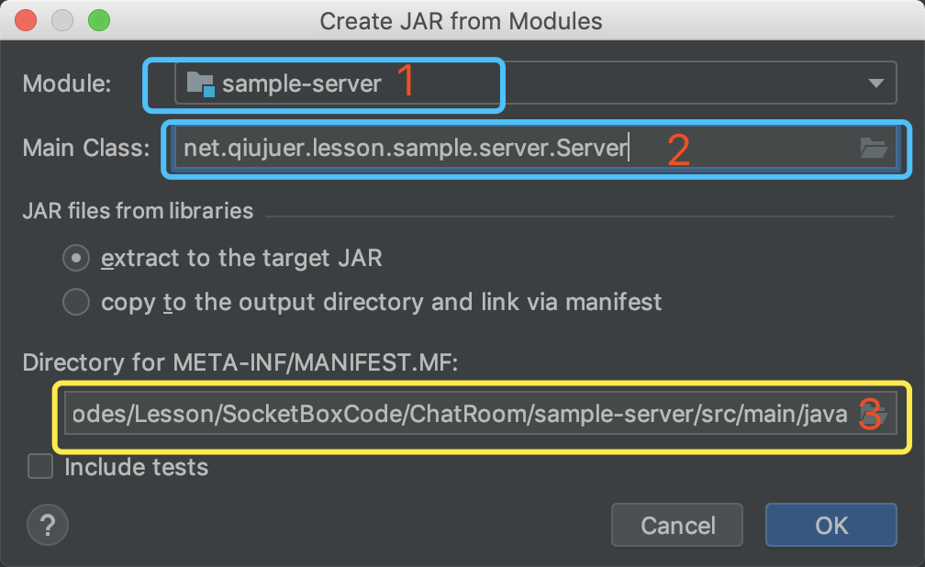Screen dimensions: 925x567
Task: Click the module folder icon beside sample-server
Action: point(199,84)
